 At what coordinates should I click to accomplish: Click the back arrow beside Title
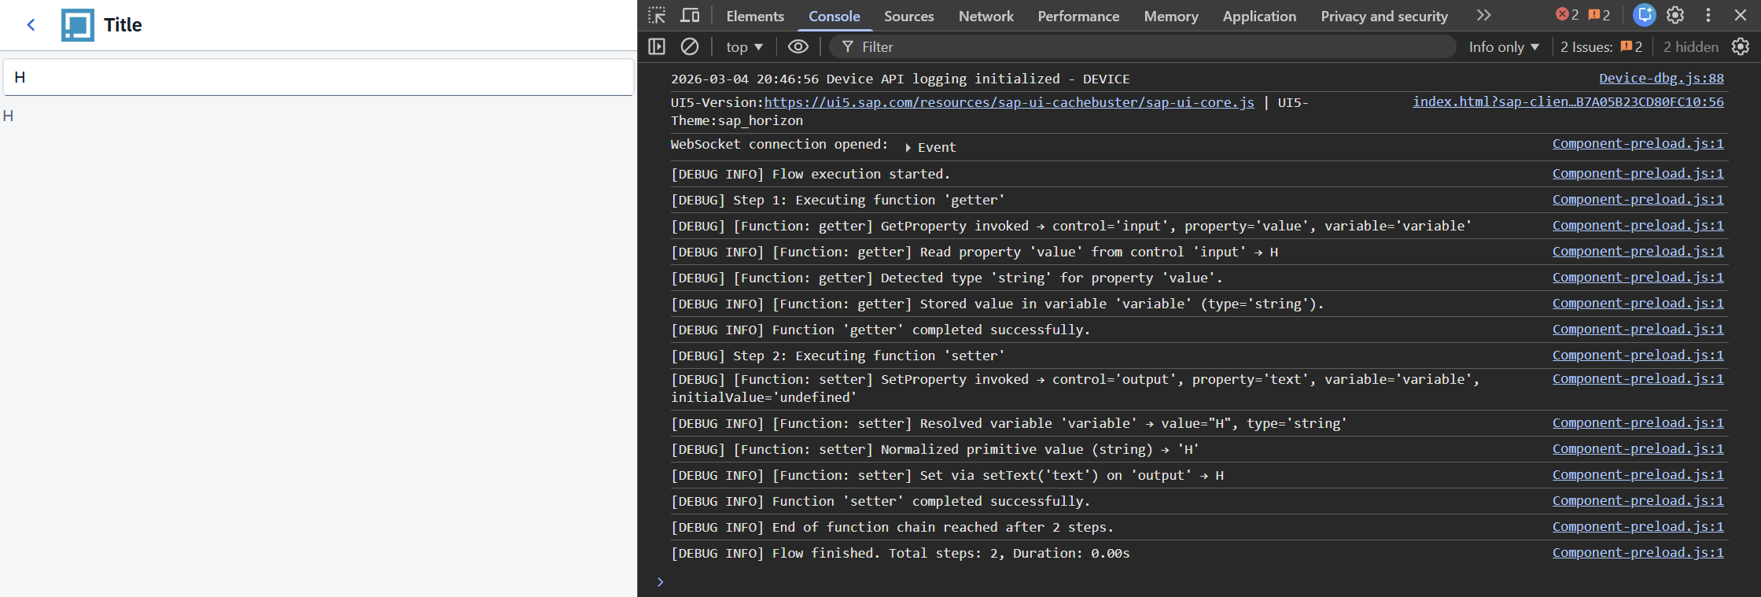click(x=31, y=25)
